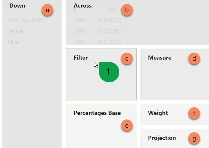Click the 10,382,088 female count cell

109,31
